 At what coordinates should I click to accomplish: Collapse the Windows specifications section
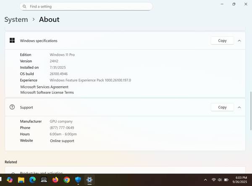(239, 41)
